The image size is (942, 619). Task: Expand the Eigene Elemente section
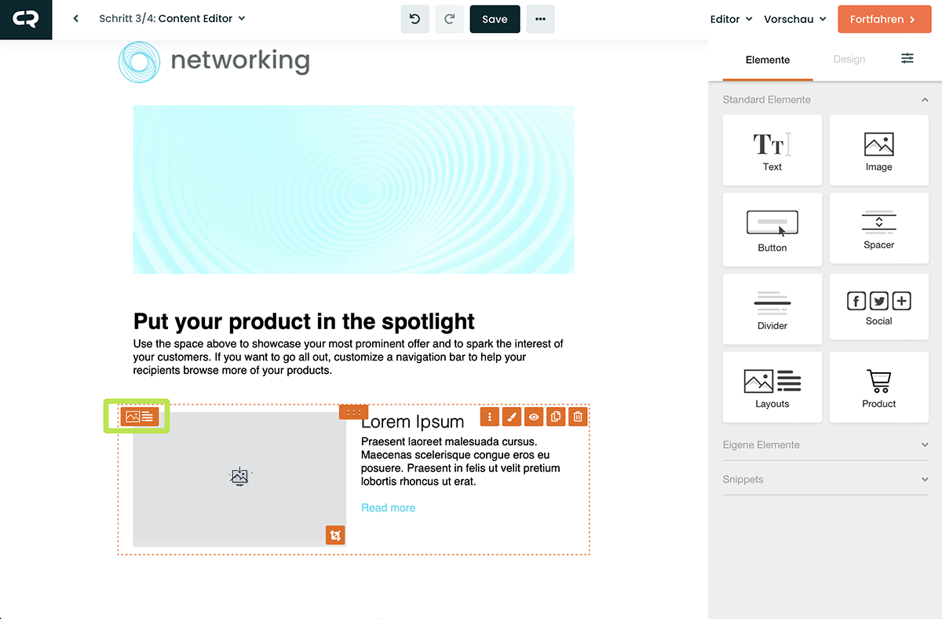[x=924, y=445]
